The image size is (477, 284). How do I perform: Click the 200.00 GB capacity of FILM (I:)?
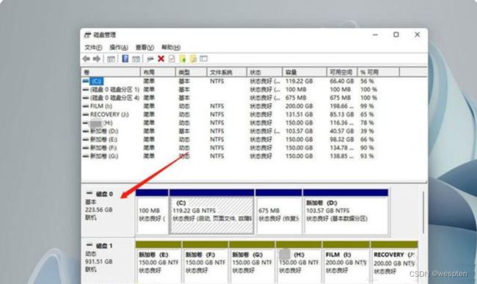pos(299,106)
